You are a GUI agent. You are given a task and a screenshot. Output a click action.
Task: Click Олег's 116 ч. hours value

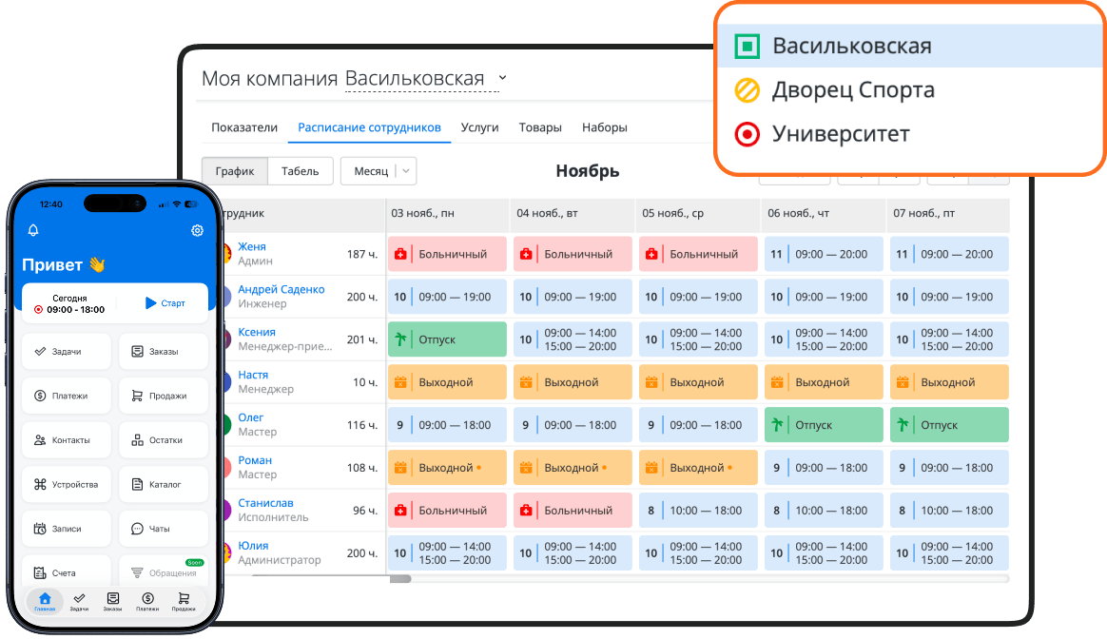pyautogui.click(x=362, y=425)
